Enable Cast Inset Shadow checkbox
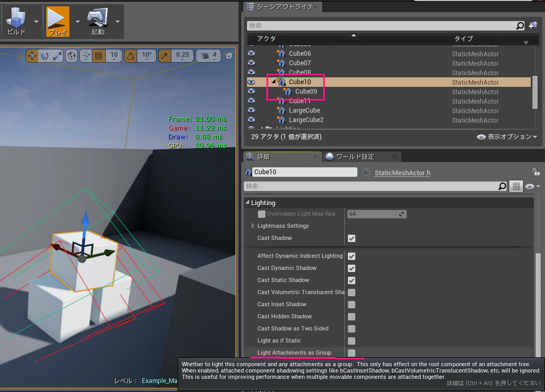The width and height of the screenshot is (545, 392). coord(352,305)
